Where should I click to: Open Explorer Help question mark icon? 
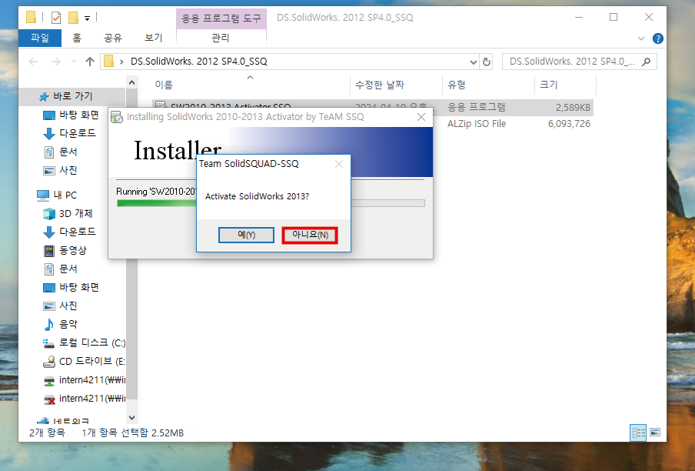point(658,38)
